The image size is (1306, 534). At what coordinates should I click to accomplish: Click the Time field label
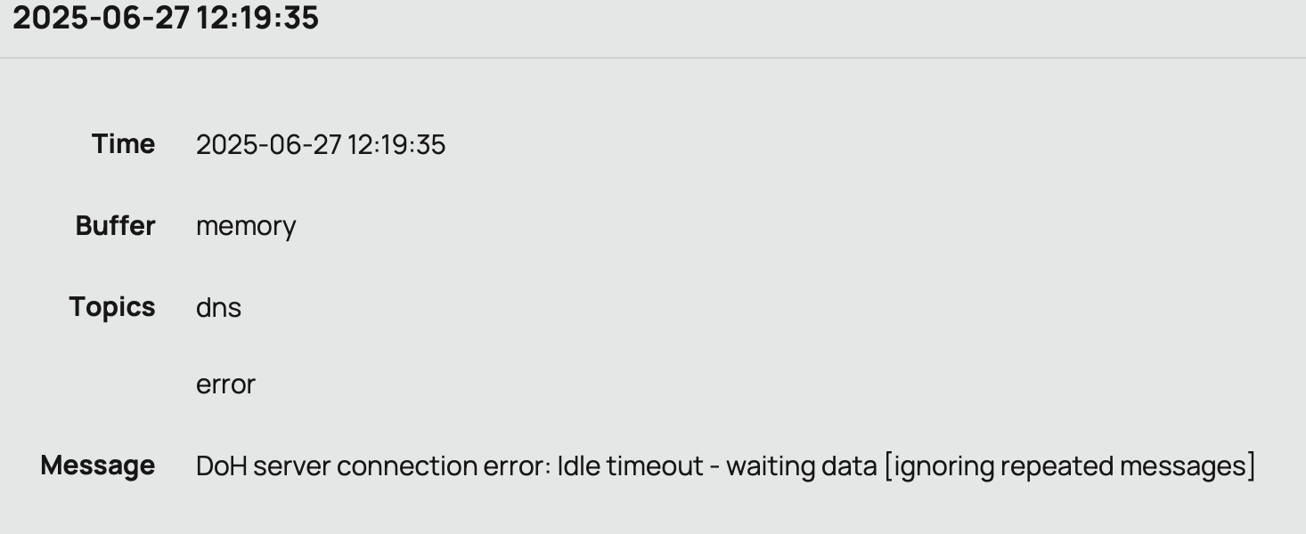click(123, 144)
